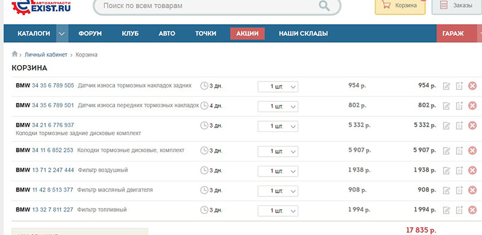The image size is (482, 235).
Task: Open quantity dropdown for air filter
Action: click(278, 171)
